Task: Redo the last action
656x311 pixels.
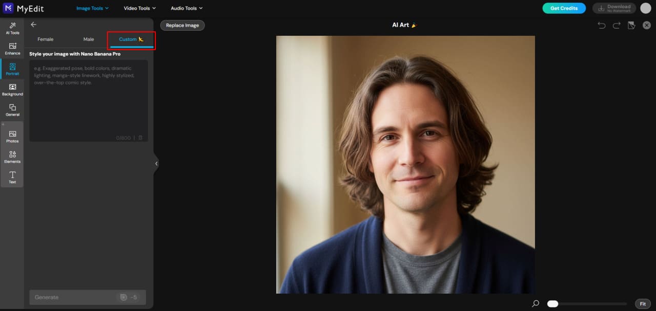Action: coord(617,25)
